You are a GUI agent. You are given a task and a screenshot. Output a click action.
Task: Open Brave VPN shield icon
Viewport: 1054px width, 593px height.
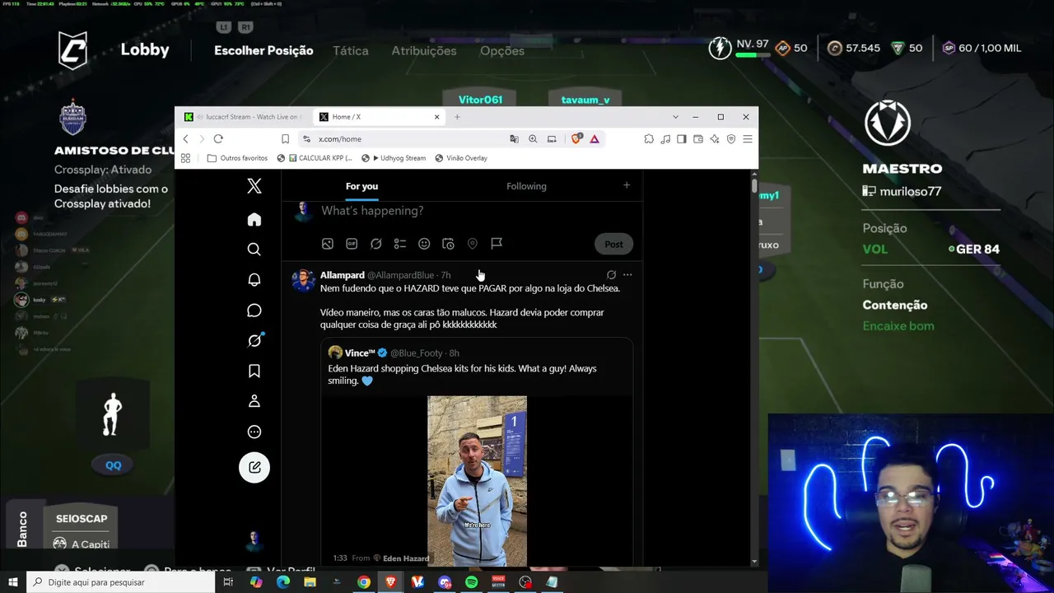[731, 139]
